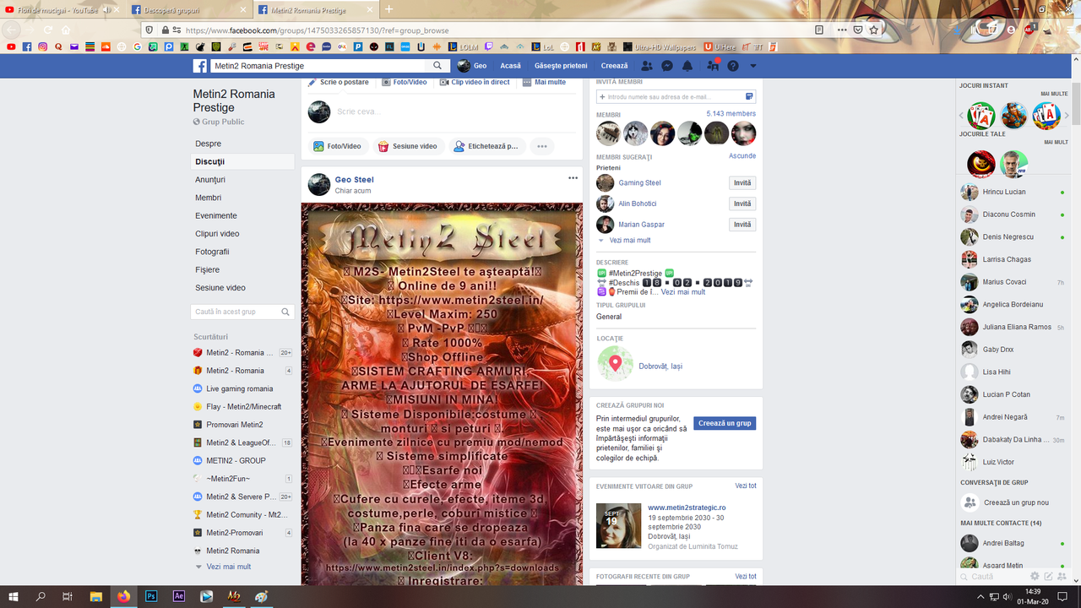Click Vezi tot for upcoming events
The width and height of the screenshot is (1081, 608).
[x=746, y=486]
